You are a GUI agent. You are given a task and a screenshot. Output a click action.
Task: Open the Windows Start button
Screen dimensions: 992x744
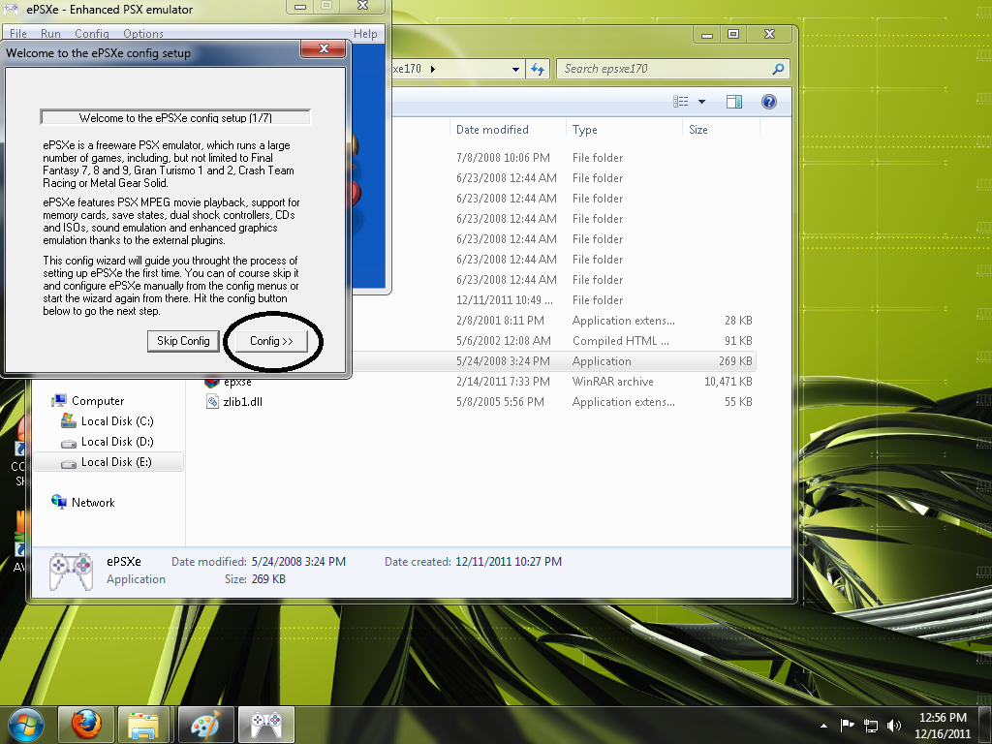point(25,725)
